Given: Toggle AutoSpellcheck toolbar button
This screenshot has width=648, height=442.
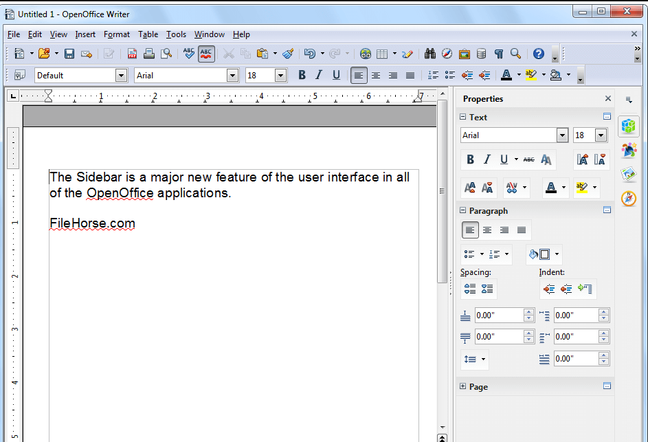Looking at the screenshot, I should click(206, 54).
